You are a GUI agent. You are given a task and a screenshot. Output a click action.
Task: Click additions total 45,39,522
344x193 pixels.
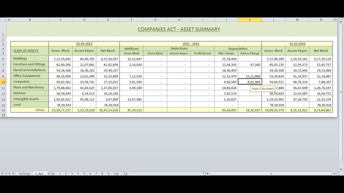point(132,110)
